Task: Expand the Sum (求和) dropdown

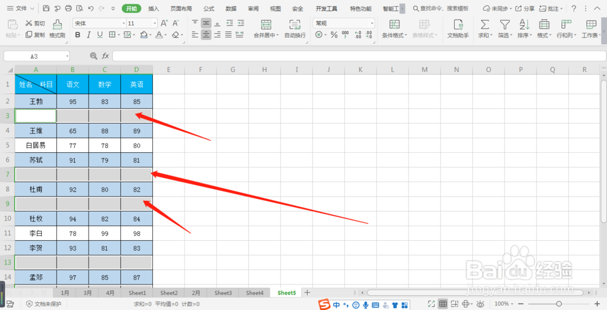Action: point(491,35)
